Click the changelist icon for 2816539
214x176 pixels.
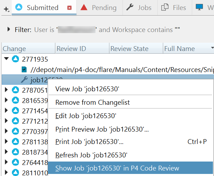point(15,100)
